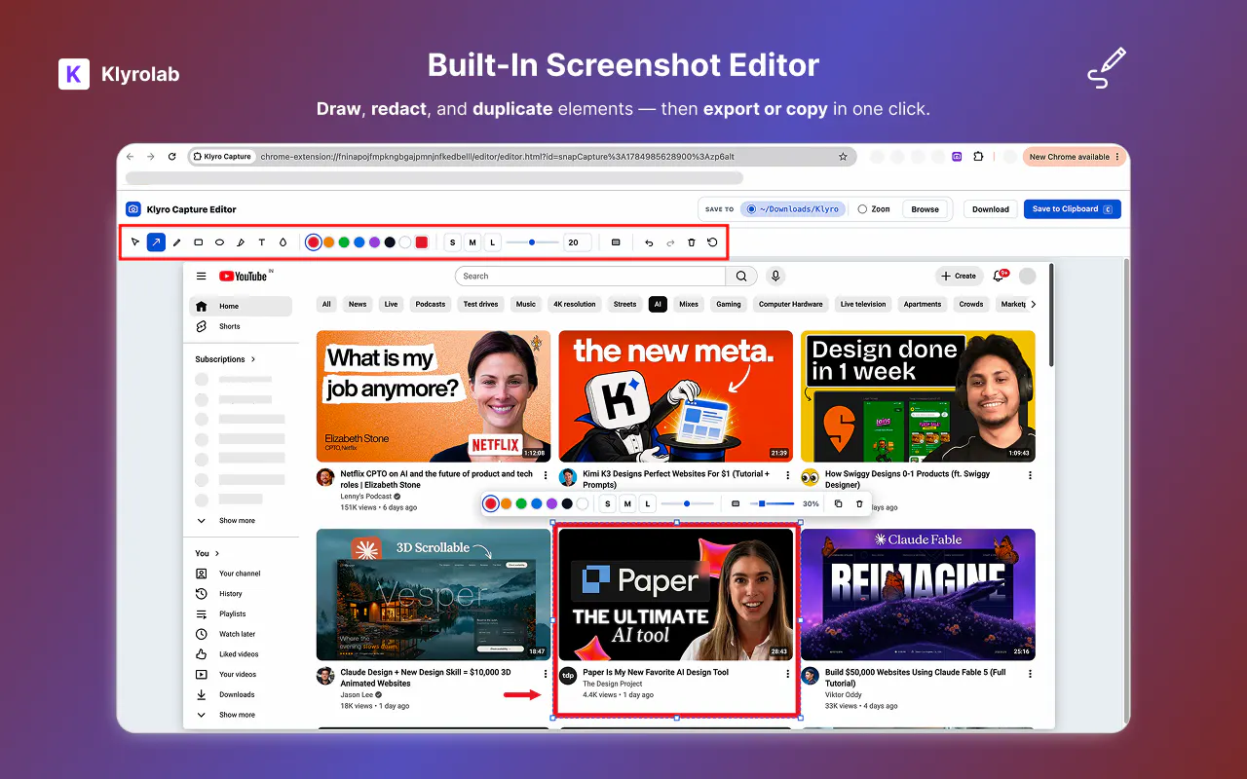
Task: Open the YouTube logo home link
Action: pos(244,277)
